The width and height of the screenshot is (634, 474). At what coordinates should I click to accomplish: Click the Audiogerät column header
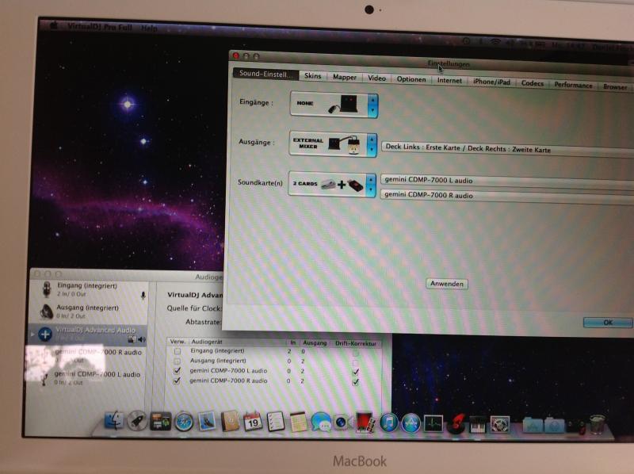click(206, 342)
